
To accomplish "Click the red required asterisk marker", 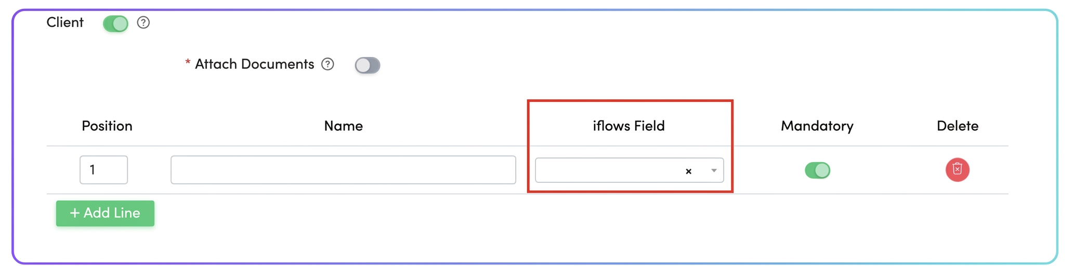I will pyautogui.click(x=188, y=62).
